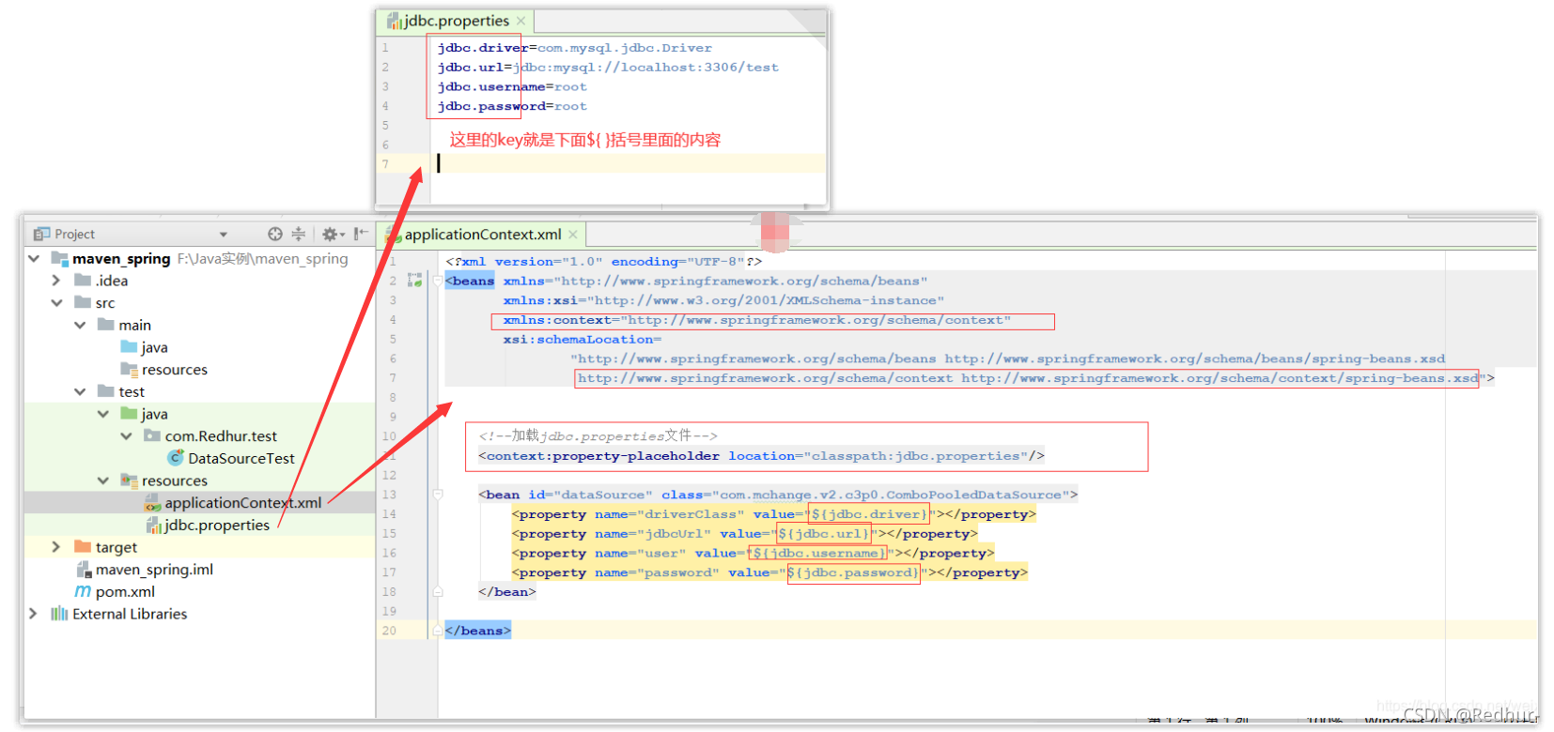
Task: Select DataSourceTest in the project tree
Action: coord(241,458)
